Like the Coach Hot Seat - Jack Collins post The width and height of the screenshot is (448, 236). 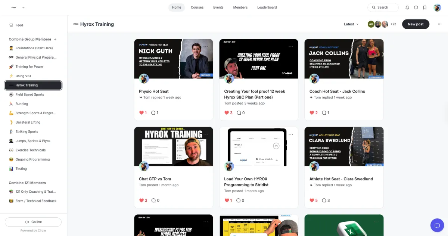tap(312, 113)
